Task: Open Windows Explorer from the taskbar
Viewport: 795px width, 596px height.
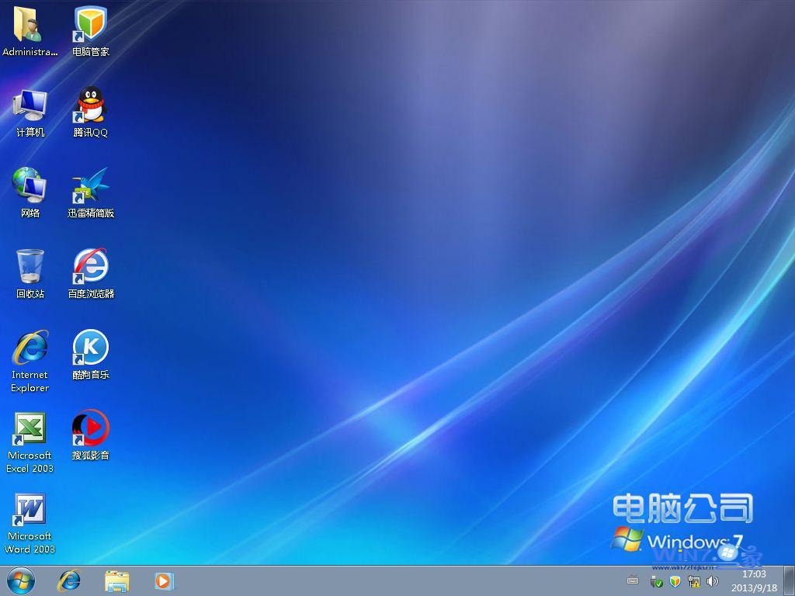Action: (116, 580)
